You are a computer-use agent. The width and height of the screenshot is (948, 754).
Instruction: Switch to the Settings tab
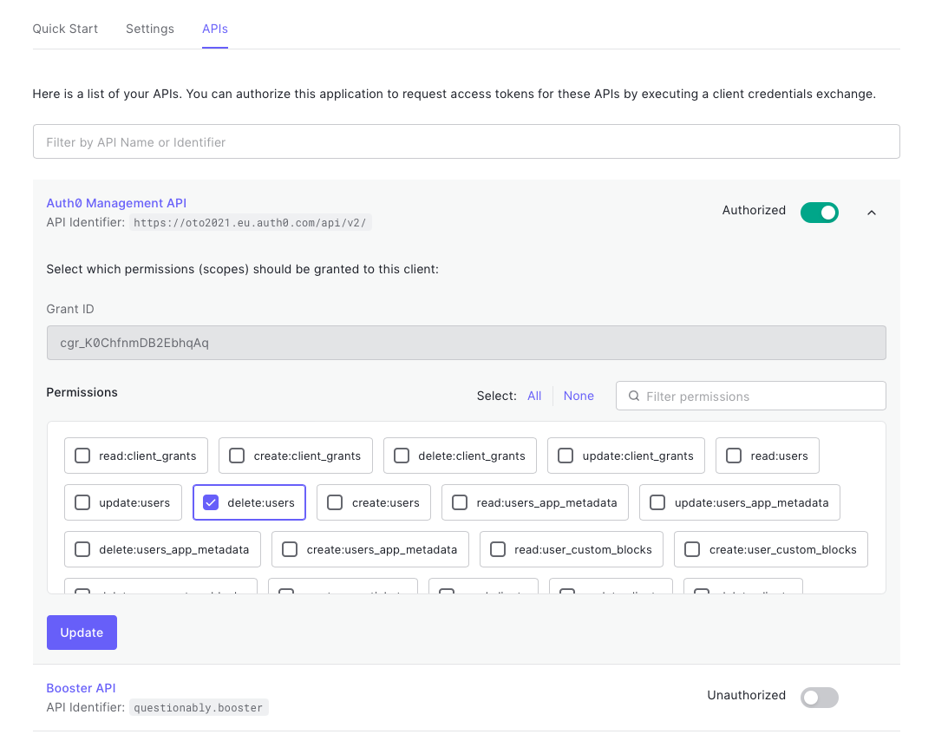150,29
